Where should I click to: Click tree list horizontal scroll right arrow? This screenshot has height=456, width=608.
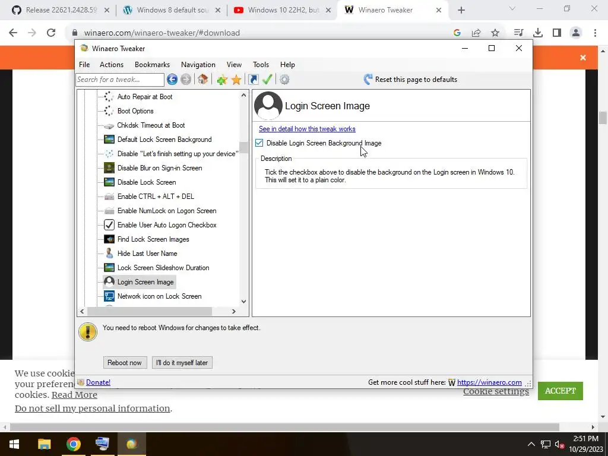pos(233,311)
